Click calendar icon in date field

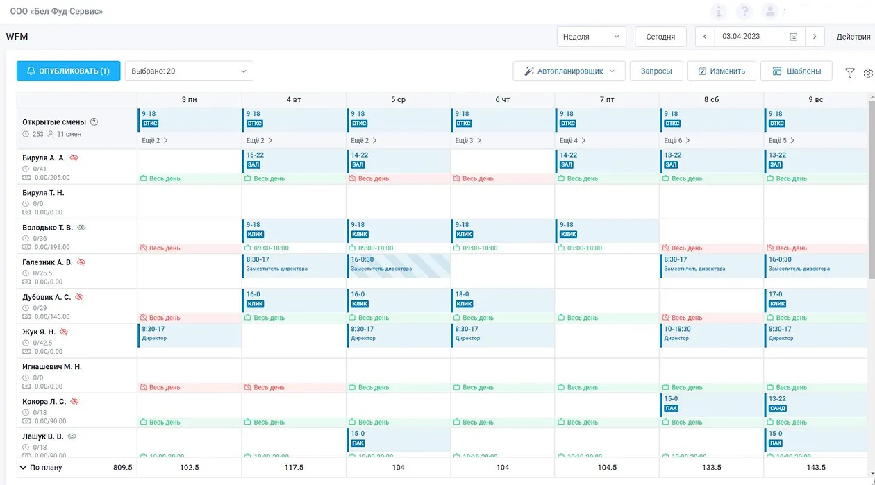tap(793, 37)
